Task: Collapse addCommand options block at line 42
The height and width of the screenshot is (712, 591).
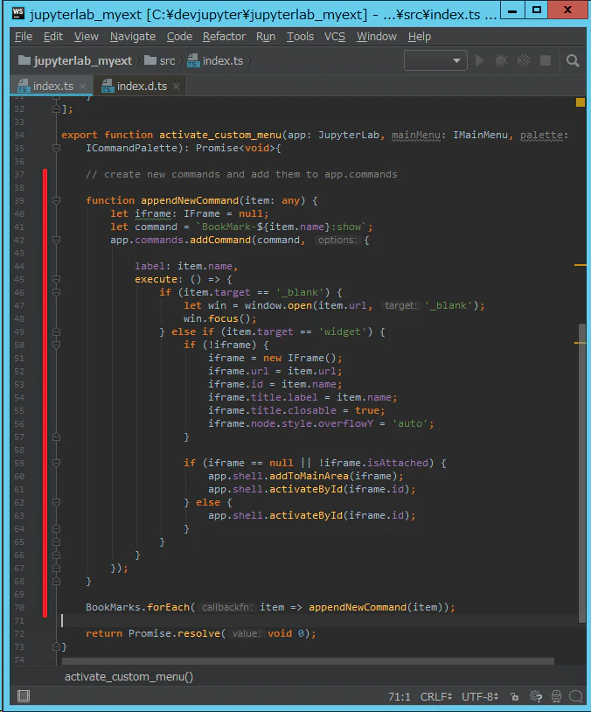Action: click(56, 240)
